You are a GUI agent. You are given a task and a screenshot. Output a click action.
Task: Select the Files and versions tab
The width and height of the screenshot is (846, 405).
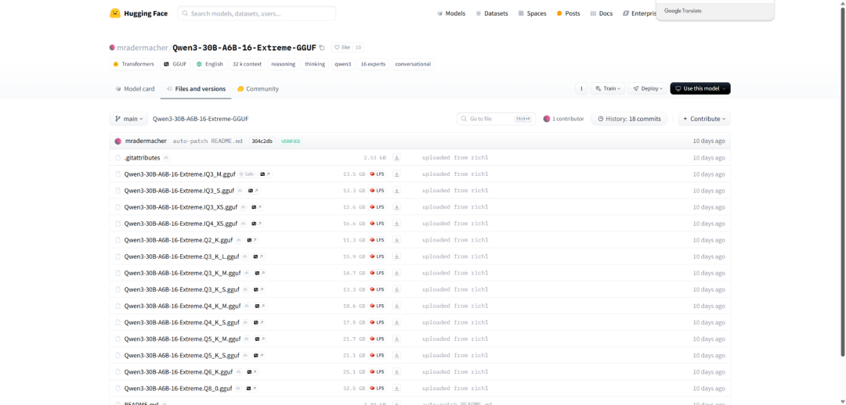click(196, 89)
